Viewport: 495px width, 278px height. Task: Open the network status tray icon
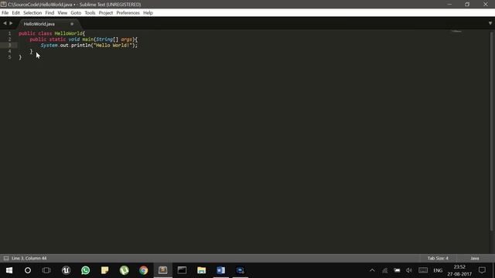(x=385, y=270)
